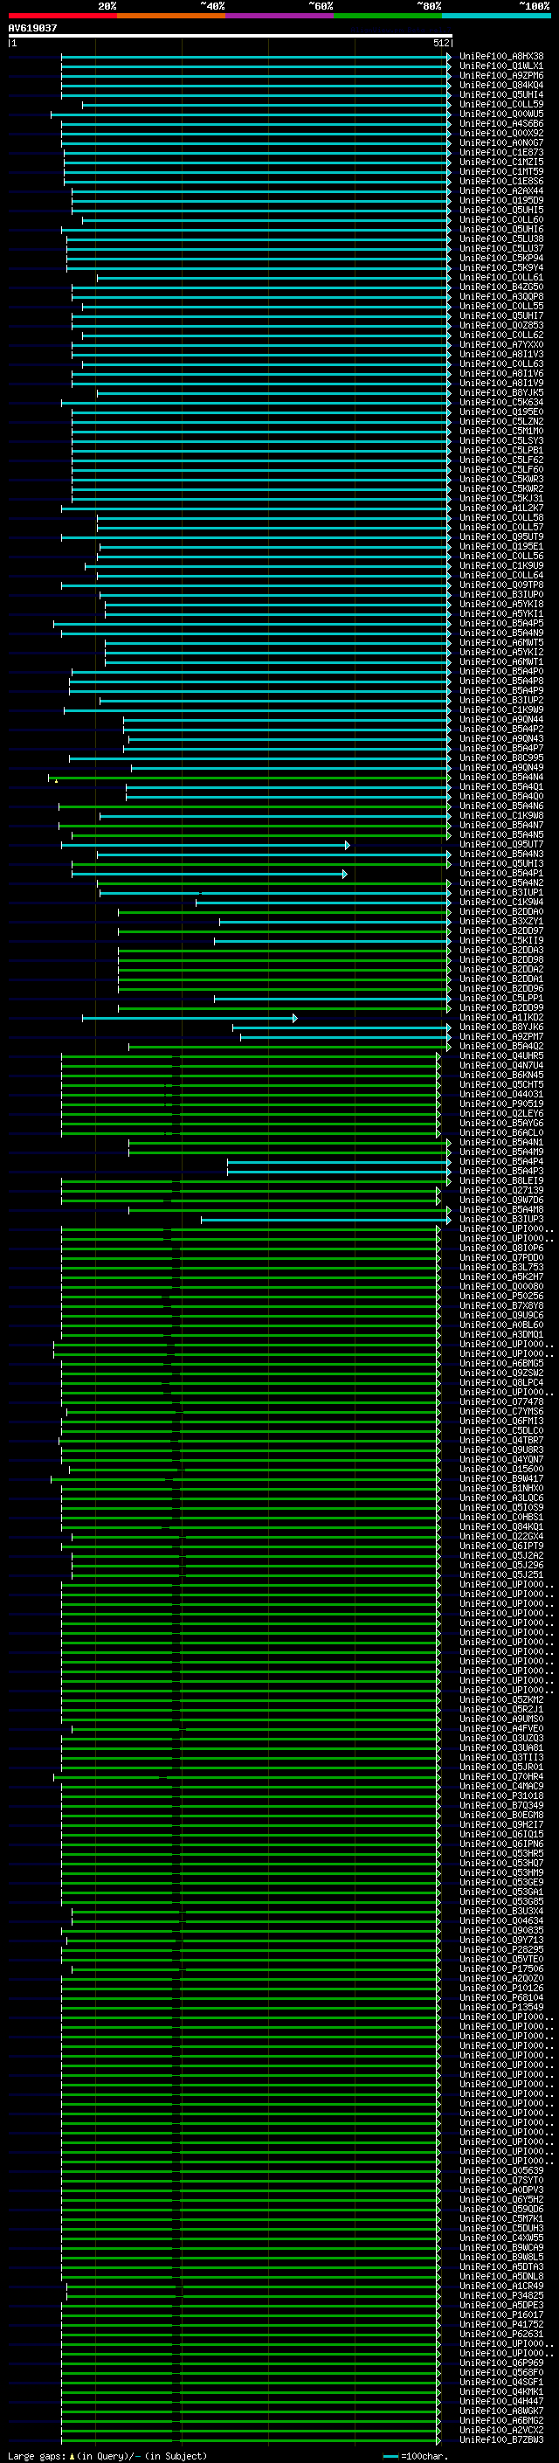
Task: Click arrowhead ending UniRef100_A8HX38 alignment bar
Action: pyautogui.click(x=449, y=58)
